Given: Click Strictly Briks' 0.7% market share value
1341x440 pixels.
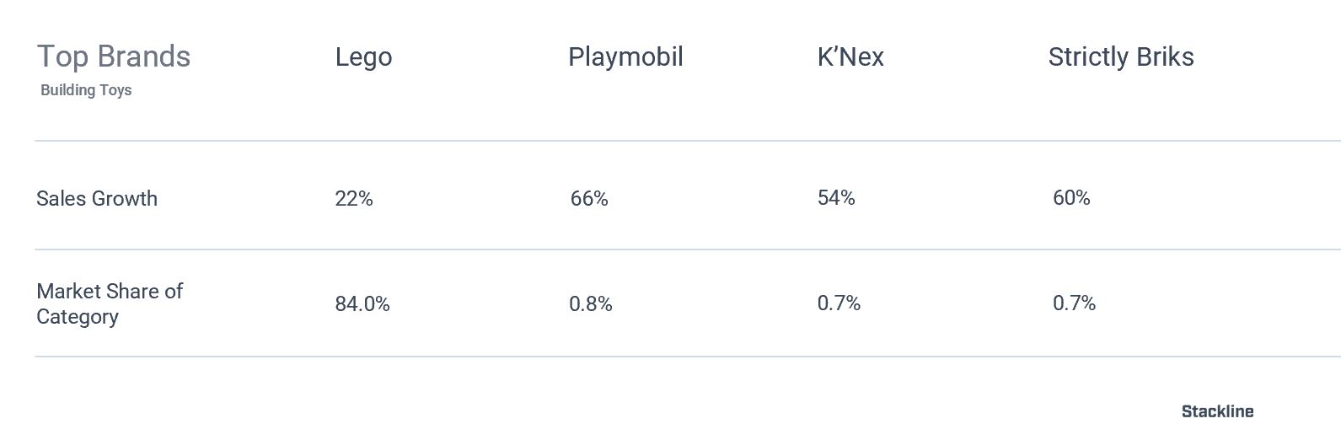Looking at the screenshot, I should pos(1074,303).
